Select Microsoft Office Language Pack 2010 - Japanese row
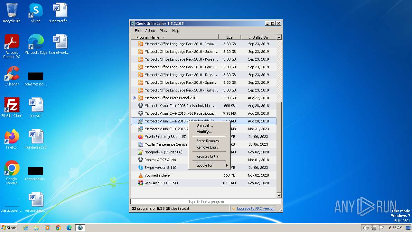The height and width of the screenshot is (232, 412). (x=204, y=52)
